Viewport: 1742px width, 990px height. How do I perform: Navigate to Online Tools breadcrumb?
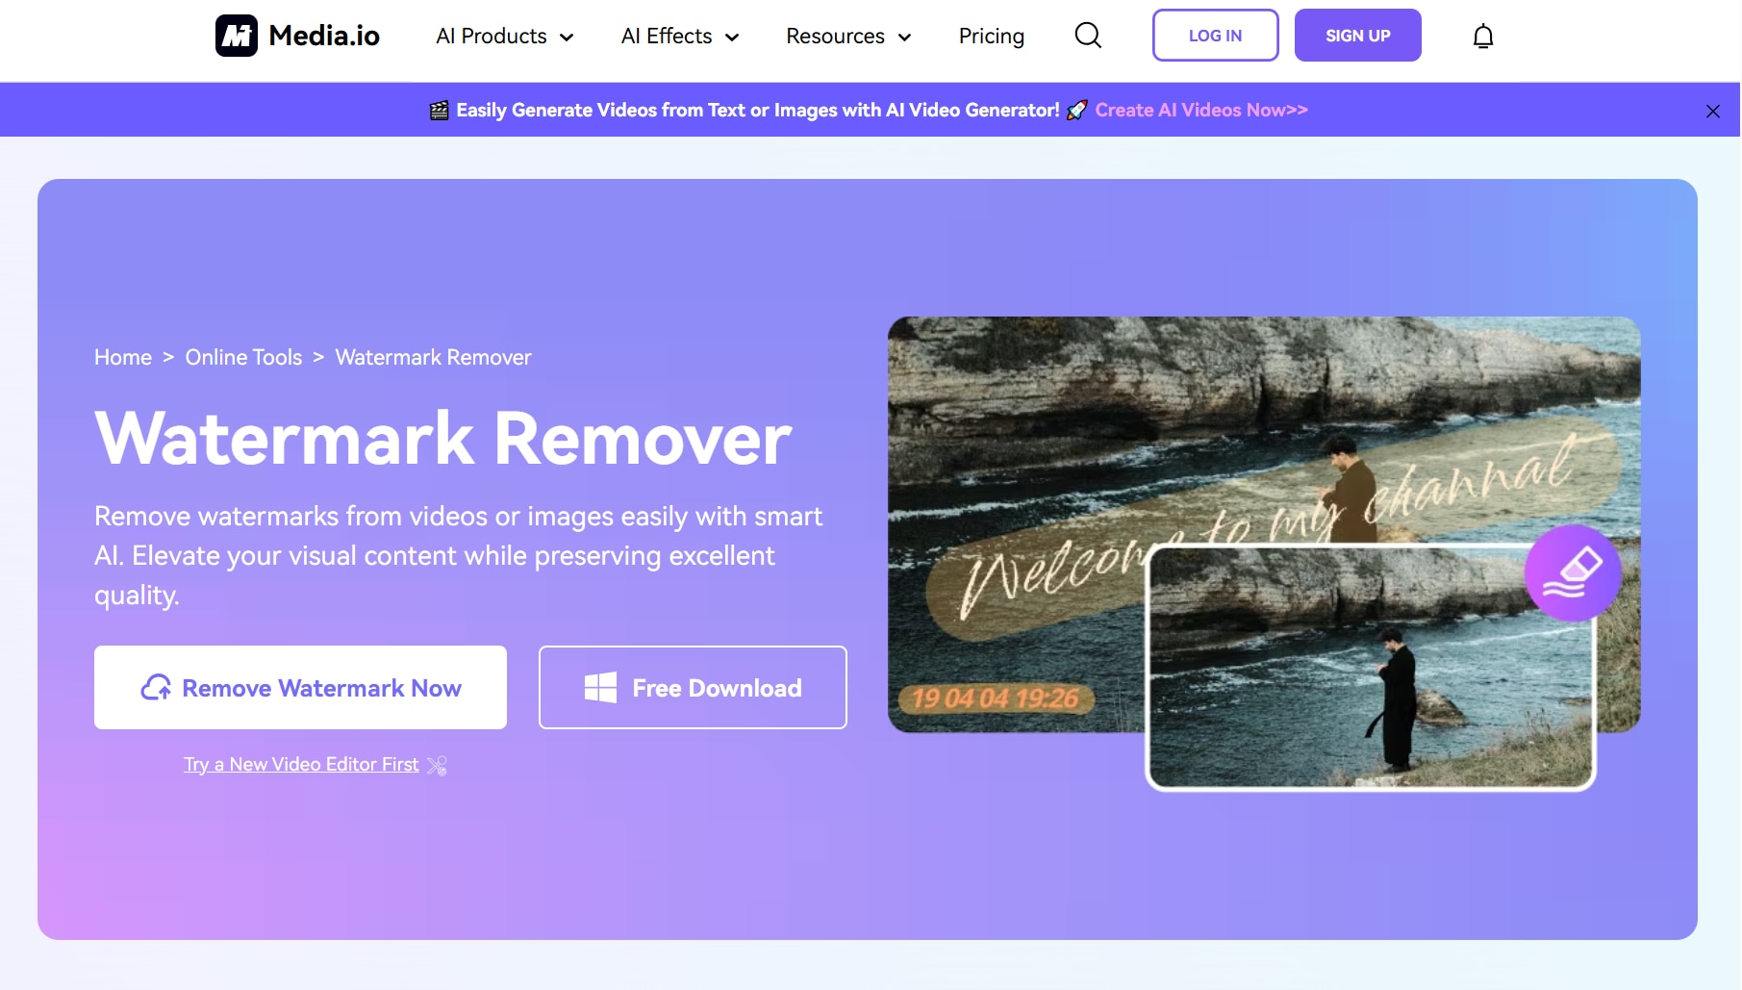(x=242, y=357)
